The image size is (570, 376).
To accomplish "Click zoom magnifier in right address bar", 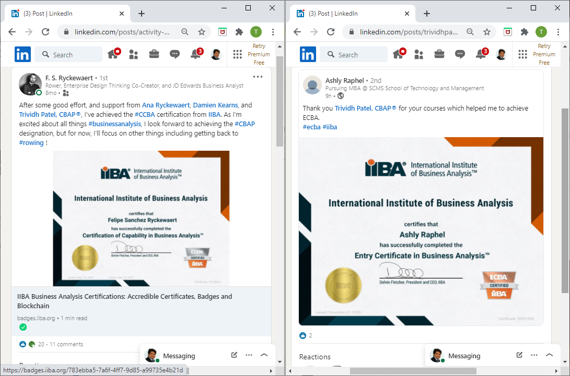I will coord(470,32).
